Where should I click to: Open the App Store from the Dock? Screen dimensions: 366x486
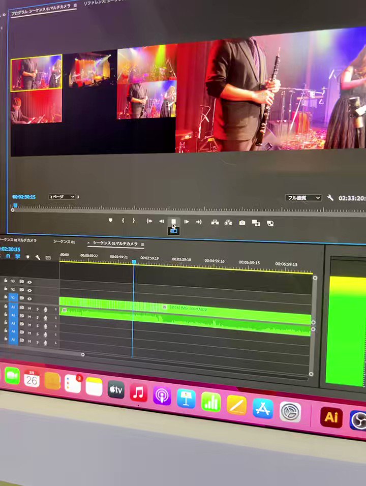pyautogui.click(x=263, y=408)
